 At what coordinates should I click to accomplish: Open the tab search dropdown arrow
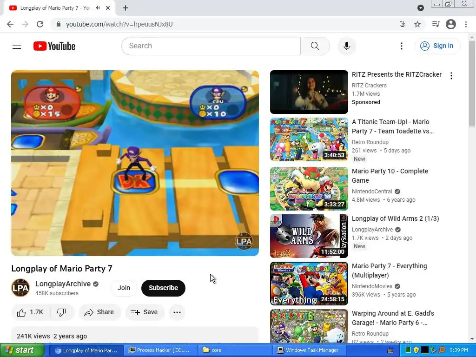click(420, 8)
